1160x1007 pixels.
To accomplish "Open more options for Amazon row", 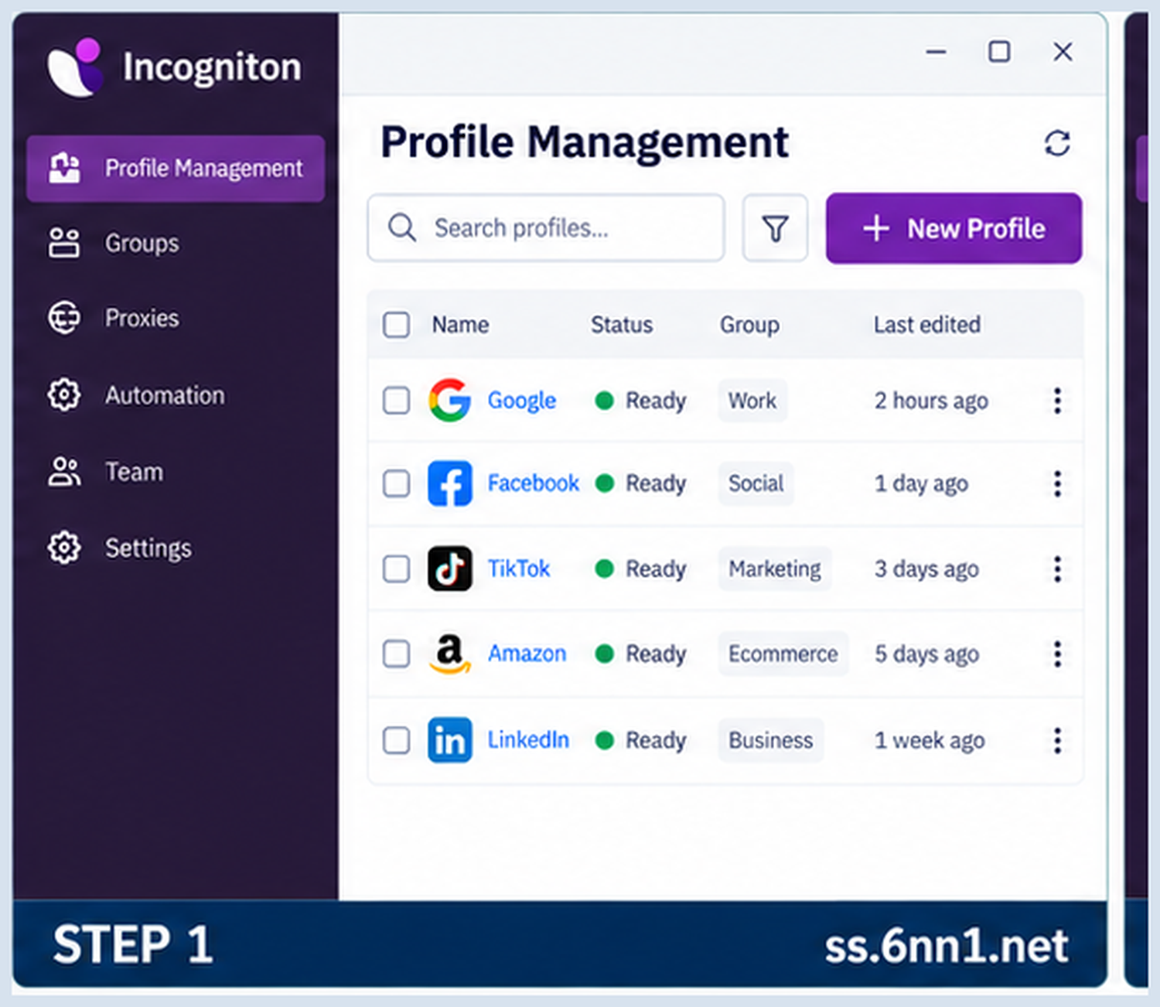I will pos(1057,654).
